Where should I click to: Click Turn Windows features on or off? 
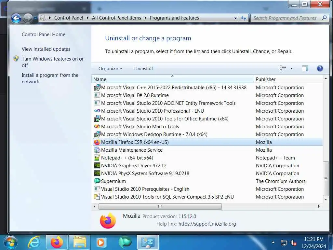53,62
